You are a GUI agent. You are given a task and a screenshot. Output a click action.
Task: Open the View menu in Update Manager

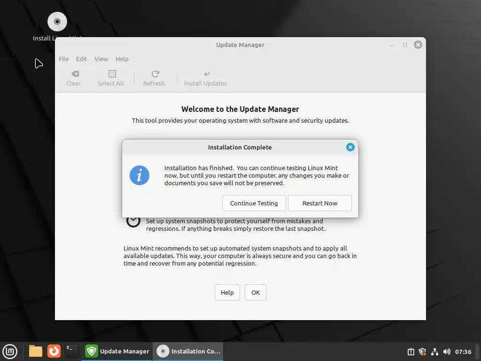point(101,59)
